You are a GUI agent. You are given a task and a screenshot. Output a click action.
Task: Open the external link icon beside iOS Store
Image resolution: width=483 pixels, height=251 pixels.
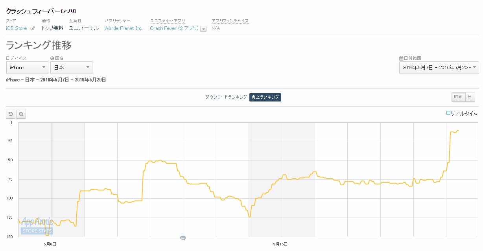point(33,28)
